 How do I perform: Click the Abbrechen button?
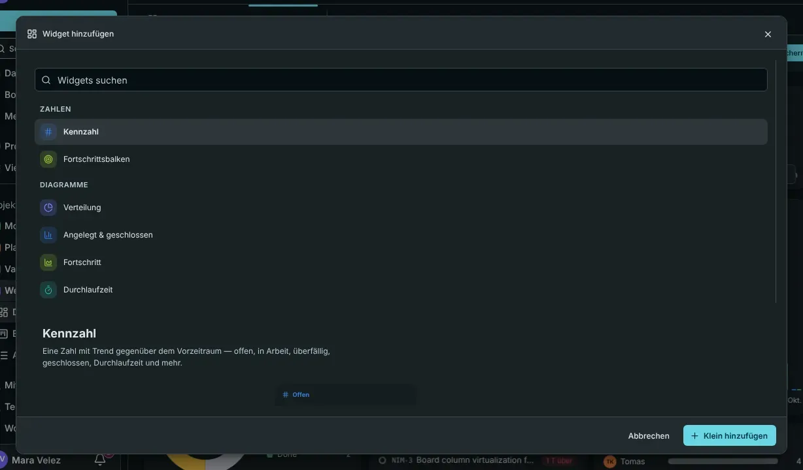[649, 435]
